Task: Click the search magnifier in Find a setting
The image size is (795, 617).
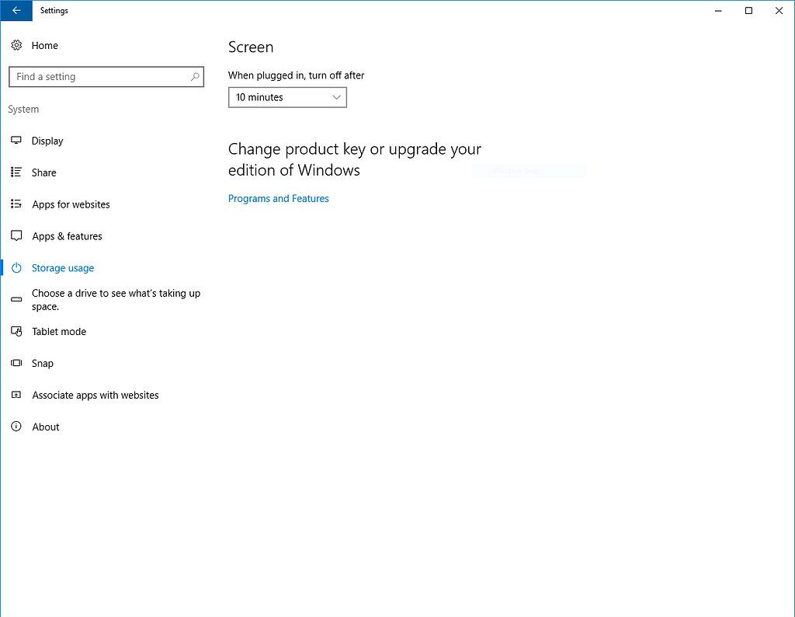Action: pos(195,77)
